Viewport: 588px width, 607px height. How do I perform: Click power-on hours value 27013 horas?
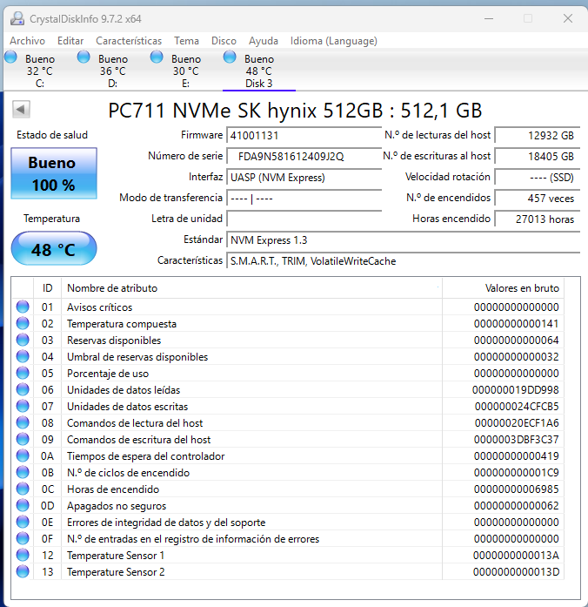[x=538, y=219]
